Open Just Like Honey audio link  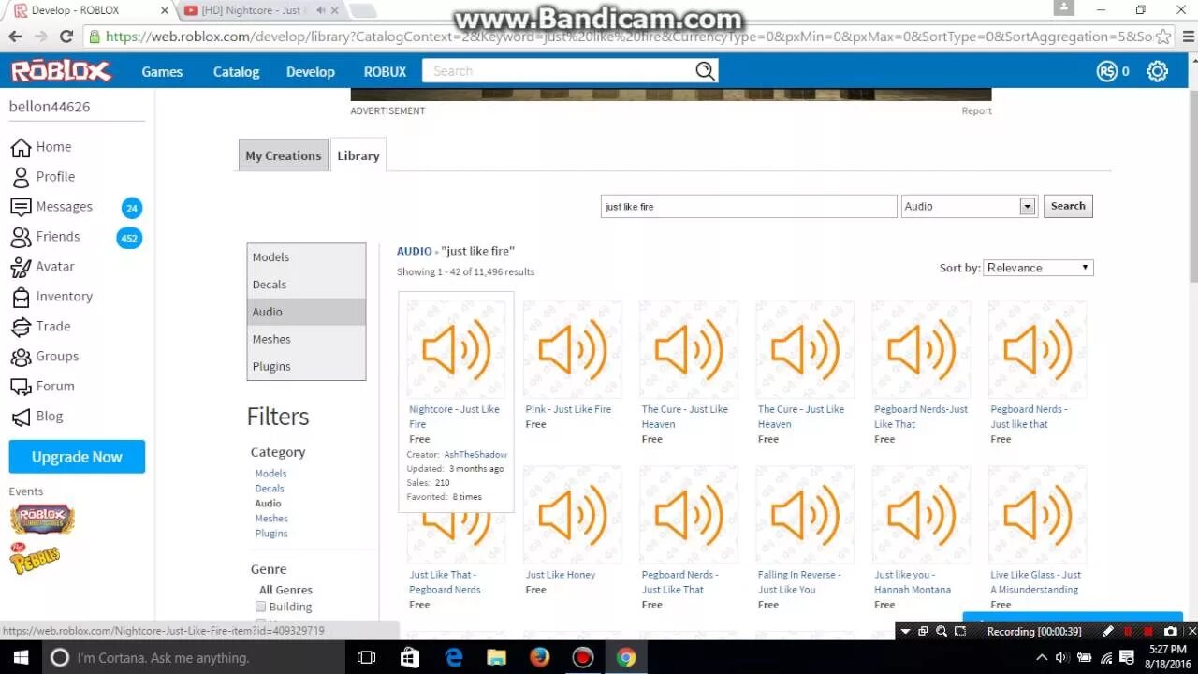pyautogui.click(x=561, y=575)
